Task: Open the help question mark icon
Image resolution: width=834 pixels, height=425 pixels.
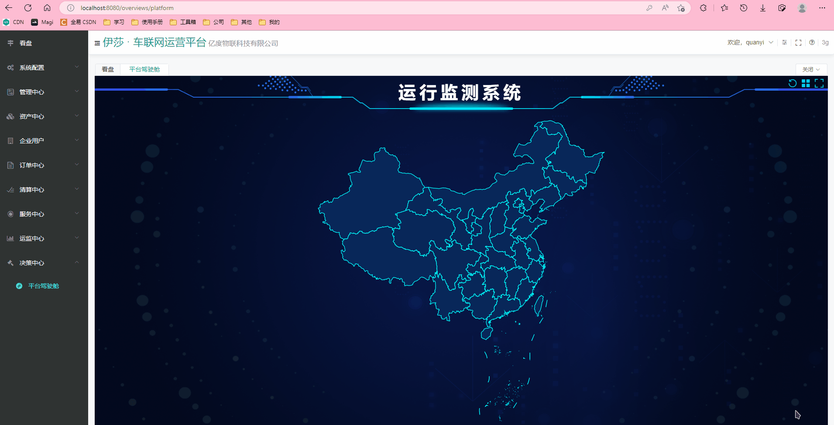Action: tap(812, 43)
